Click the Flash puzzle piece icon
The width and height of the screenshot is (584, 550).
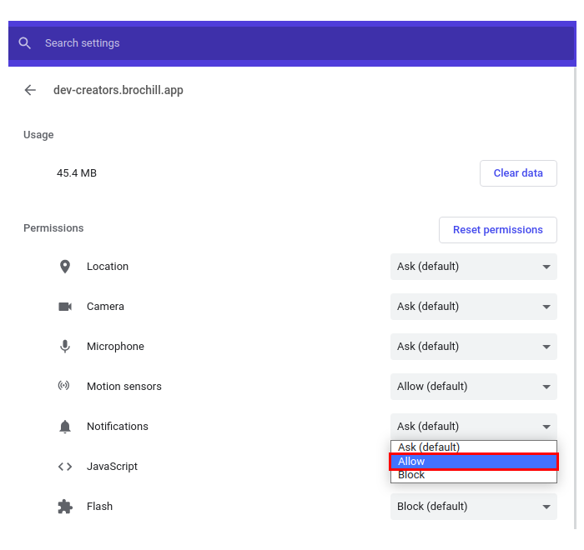coord(65,507)
